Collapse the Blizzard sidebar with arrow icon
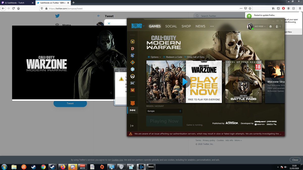The height and width of the screenshot is (170, 303). click(x=132, y=126)
